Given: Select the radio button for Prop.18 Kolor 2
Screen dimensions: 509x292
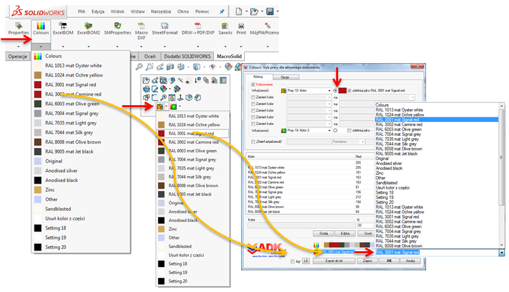Looking at the screenshot, I should pyautogui.click(x=336, y=131).
